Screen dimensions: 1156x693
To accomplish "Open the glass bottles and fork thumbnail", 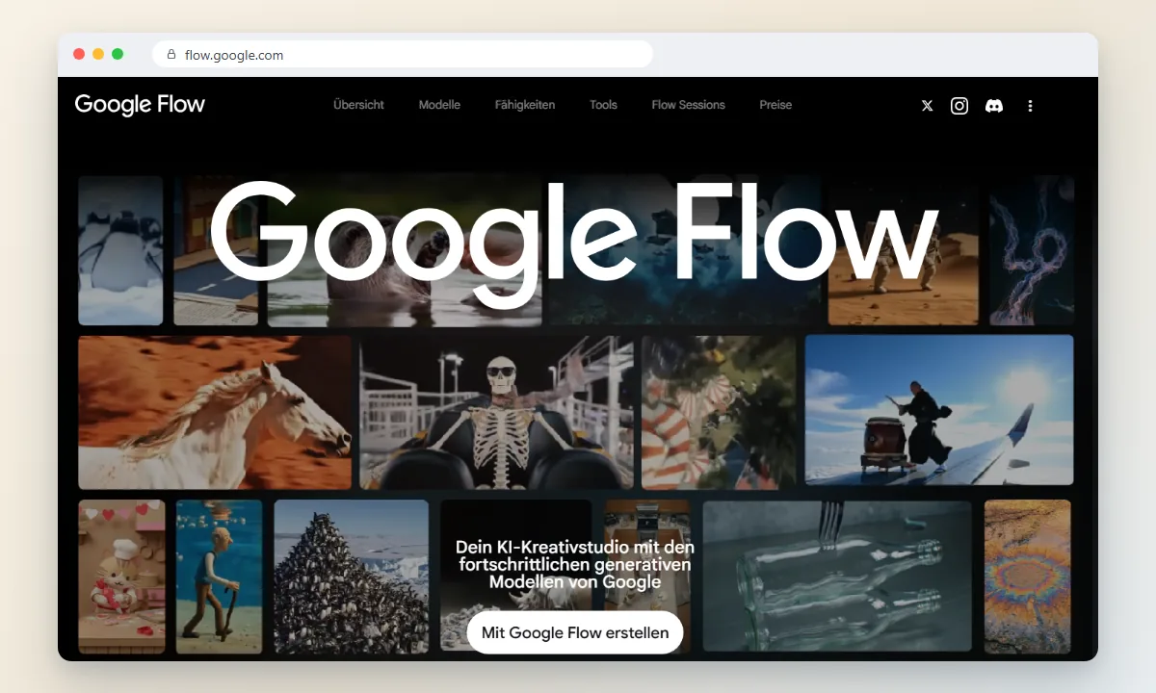I will [837, 577].
